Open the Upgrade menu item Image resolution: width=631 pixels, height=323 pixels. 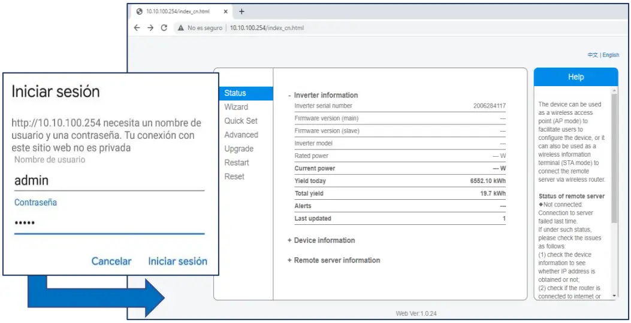pyautogui.click(x=239, y=149)
